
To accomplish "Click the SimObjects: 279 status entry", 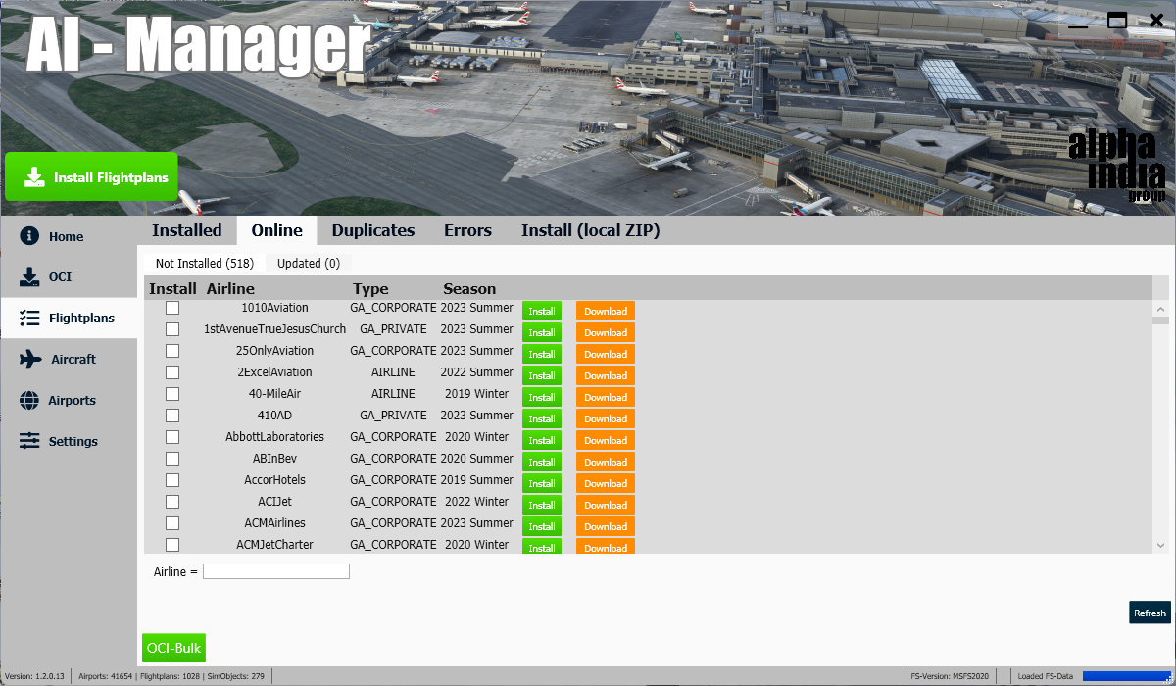I will coord(236,676).
